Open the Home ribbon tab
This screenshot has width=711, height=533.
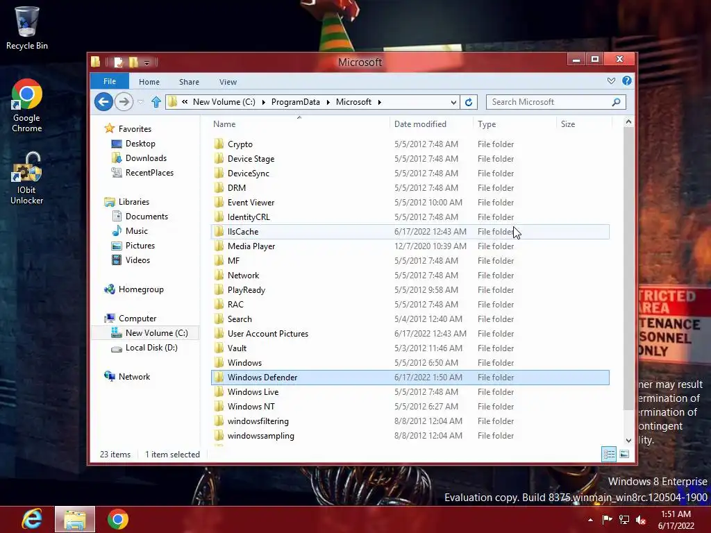point(149,82)
